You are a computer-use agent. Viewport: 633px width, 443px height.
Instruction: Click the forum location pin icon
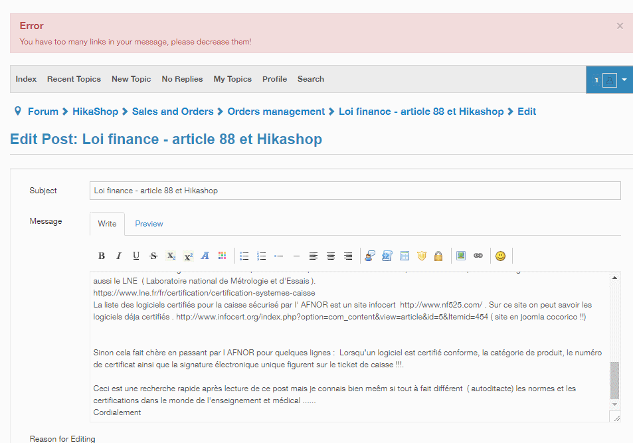[x=18, y=111]
